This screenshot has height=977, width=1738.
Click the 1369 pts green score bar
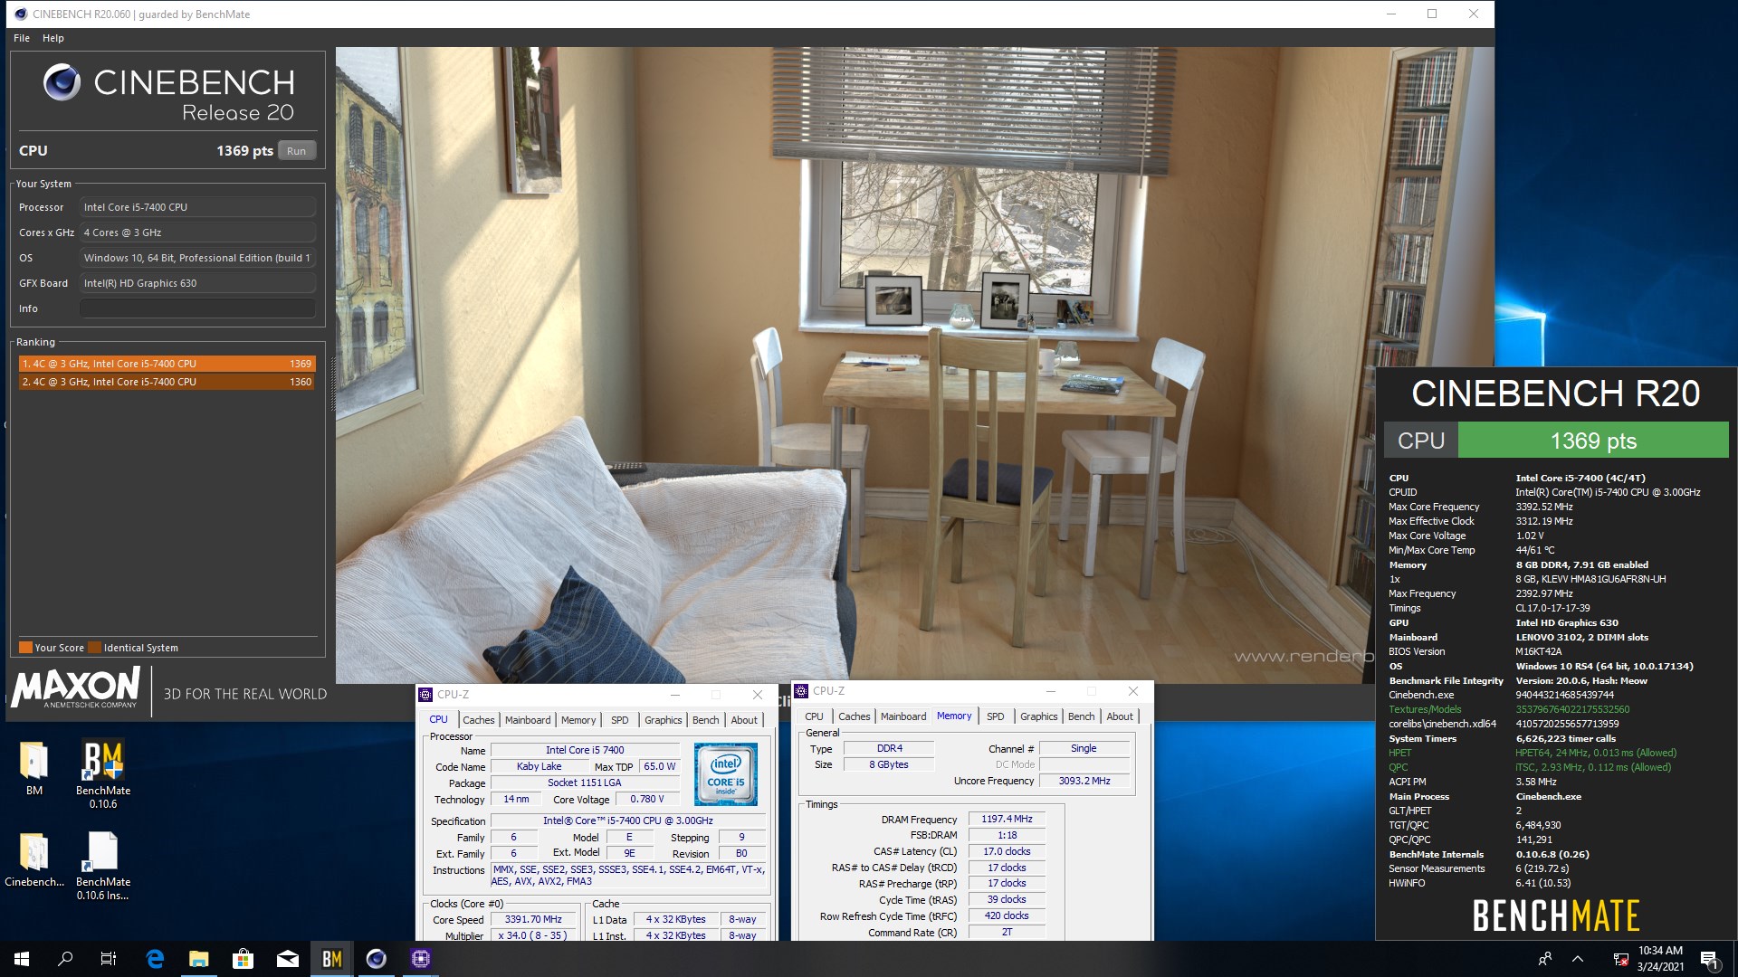1593,441
